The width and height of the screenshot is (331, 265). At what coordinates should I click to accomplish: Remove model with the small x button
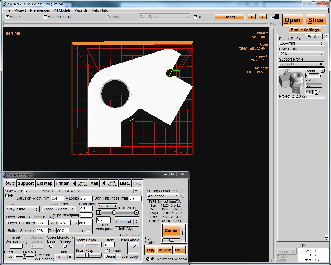coord(322,71)
